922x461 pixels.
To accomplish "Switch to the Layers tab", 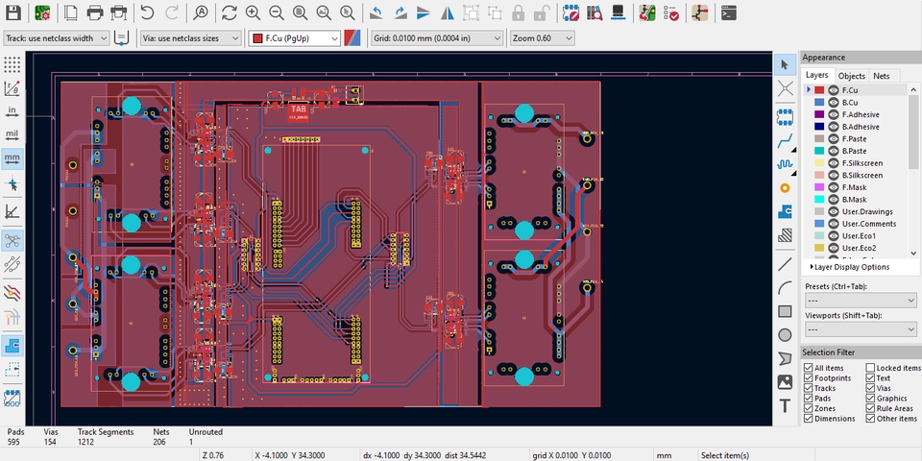I will point(816,75).
